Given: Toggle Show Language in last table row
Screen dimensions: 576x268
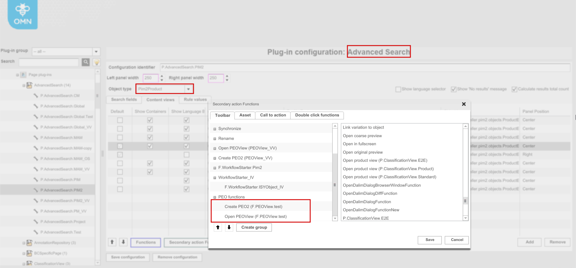Looking at the screenshot, I should [x=187, y=189].
